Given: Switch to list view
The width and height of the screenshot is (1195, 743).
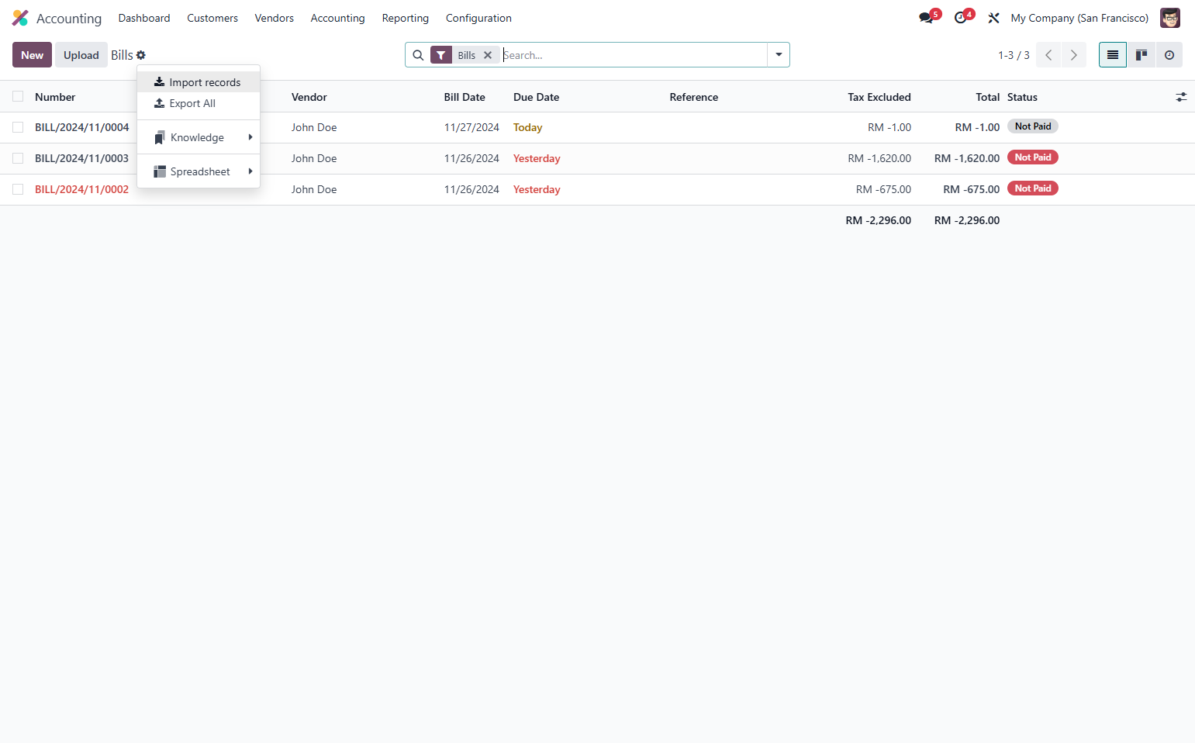Looking at the screenshot, I should point(1113,55).
